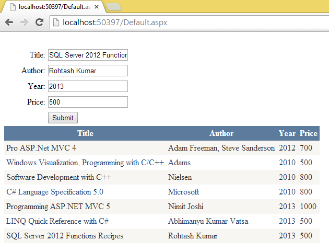This screenshot has width=329, height=252.
Task: Click the Author column header
Action: tap(221, 133)
